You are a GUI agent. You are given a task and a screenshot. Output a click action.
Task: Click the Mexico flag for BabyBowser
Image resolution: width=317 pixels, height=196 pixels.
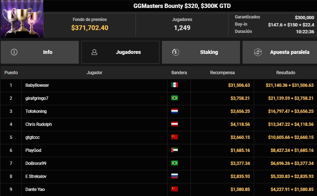click(175, 85)
